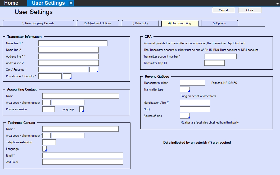
Task: Click the Transmitter Rep ID field
Action: click(214, 63)
